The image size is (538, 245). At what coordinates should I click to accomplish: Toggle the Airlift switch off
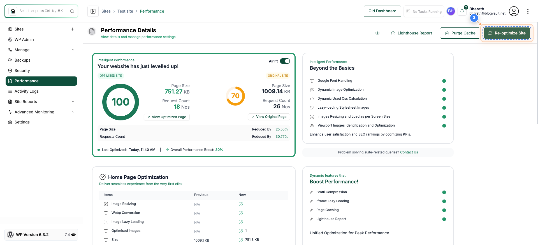[x=285, y=61]
